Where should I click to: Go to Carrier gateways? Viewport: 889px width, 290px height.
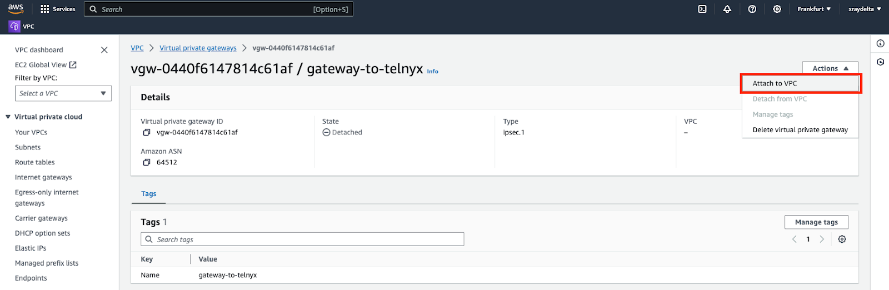tap(41, 218)
